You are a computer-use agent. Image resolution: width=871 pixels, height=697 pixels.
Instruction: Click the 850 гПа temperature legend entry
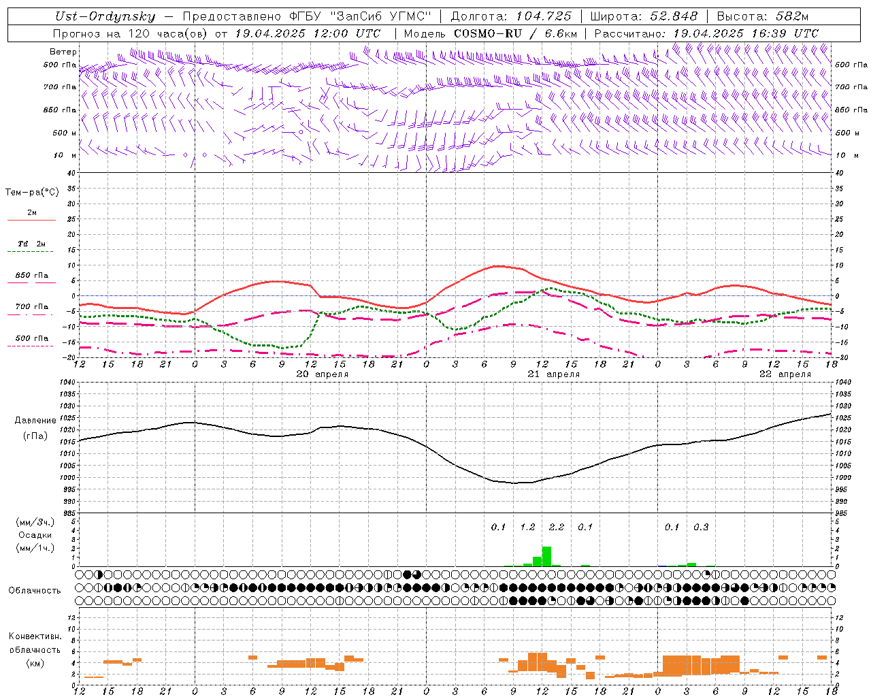(x=31, y=279)
